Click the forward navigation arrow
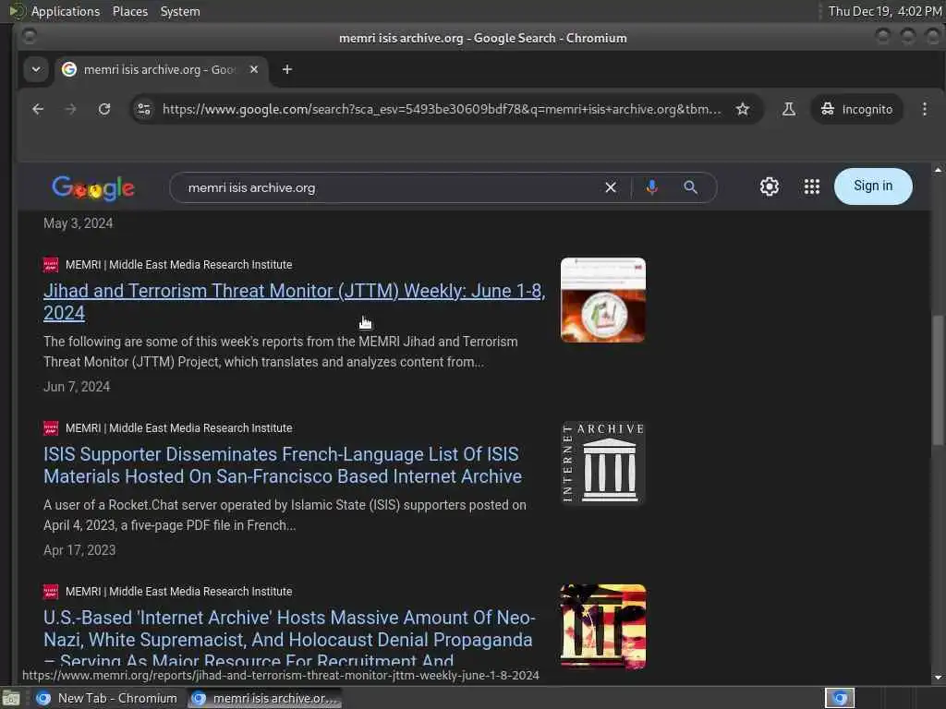 (x=70, y=109)
